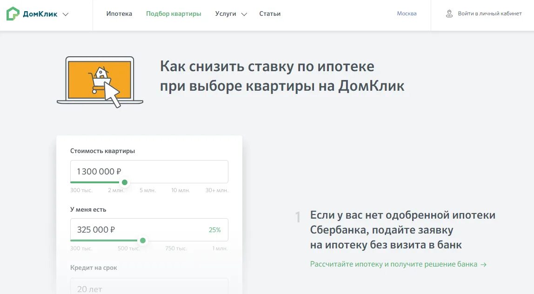Click the Как снизить ставку по ипотеке heading

[x=282, y=76]
